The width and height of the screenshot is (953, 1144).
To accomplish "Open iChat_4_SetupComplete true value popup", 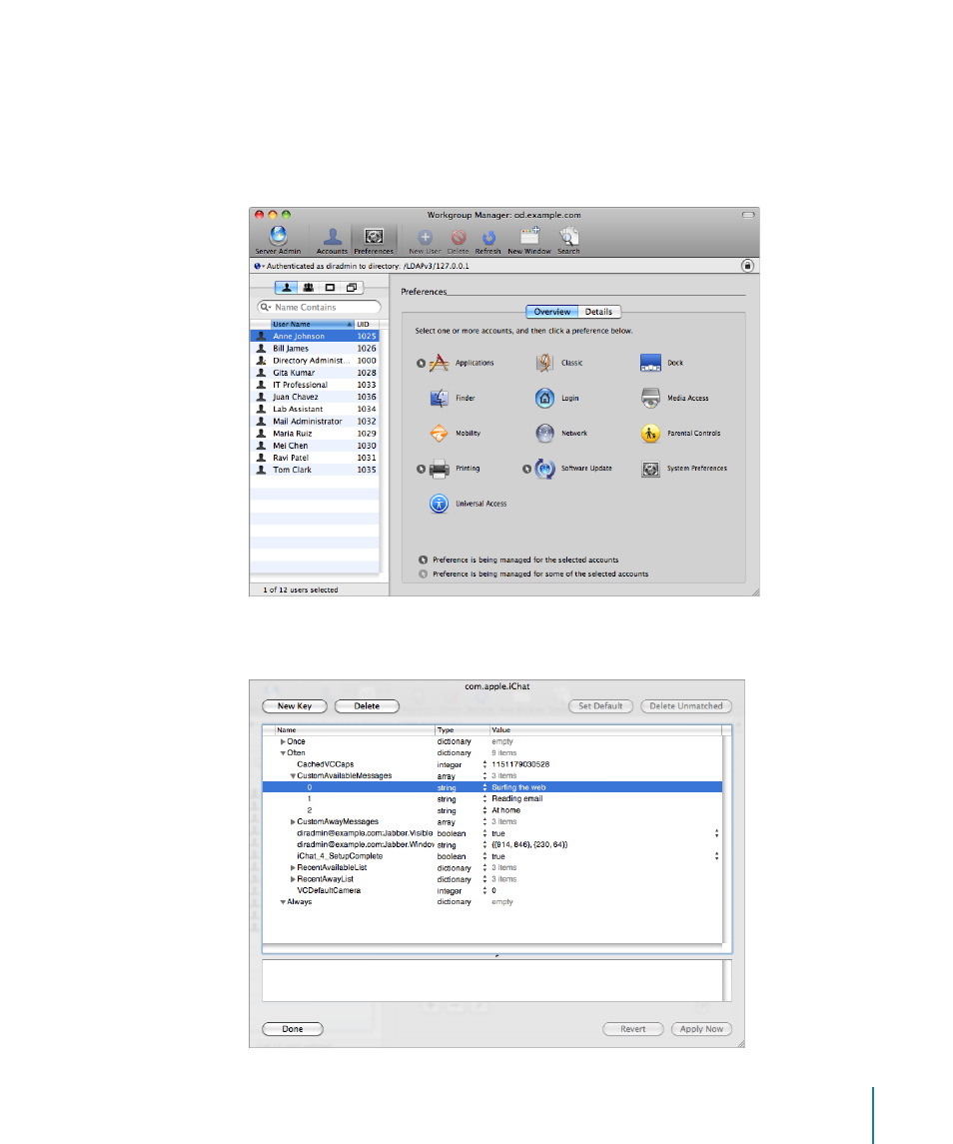I will click(x=716, y=856).
